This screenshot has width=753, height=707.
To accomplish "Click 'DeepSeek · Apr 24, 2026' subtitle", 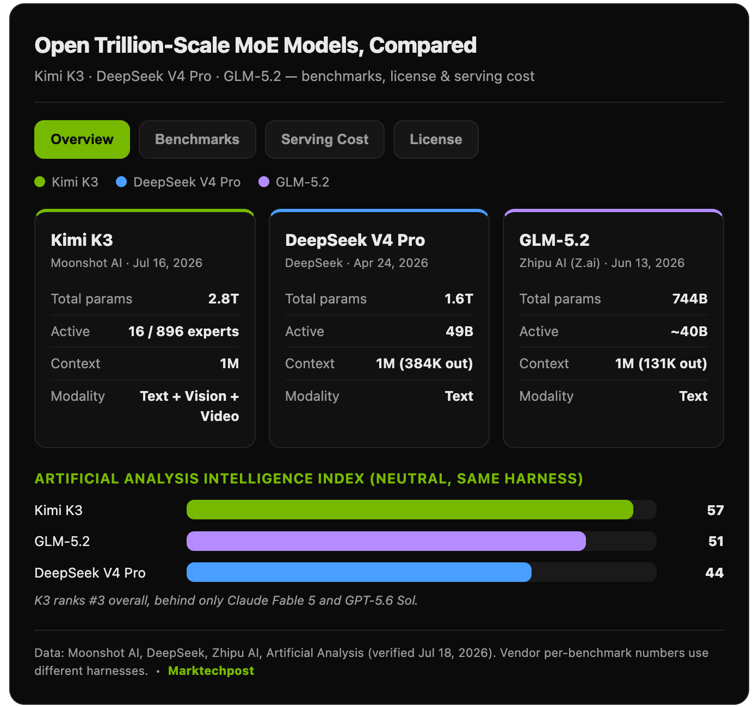I will [x=356, y=263].
